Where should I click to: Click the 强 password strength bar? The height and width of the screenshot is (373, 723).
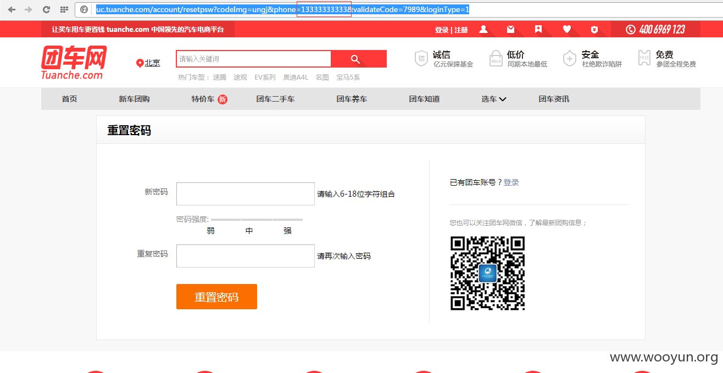[287, 220]
